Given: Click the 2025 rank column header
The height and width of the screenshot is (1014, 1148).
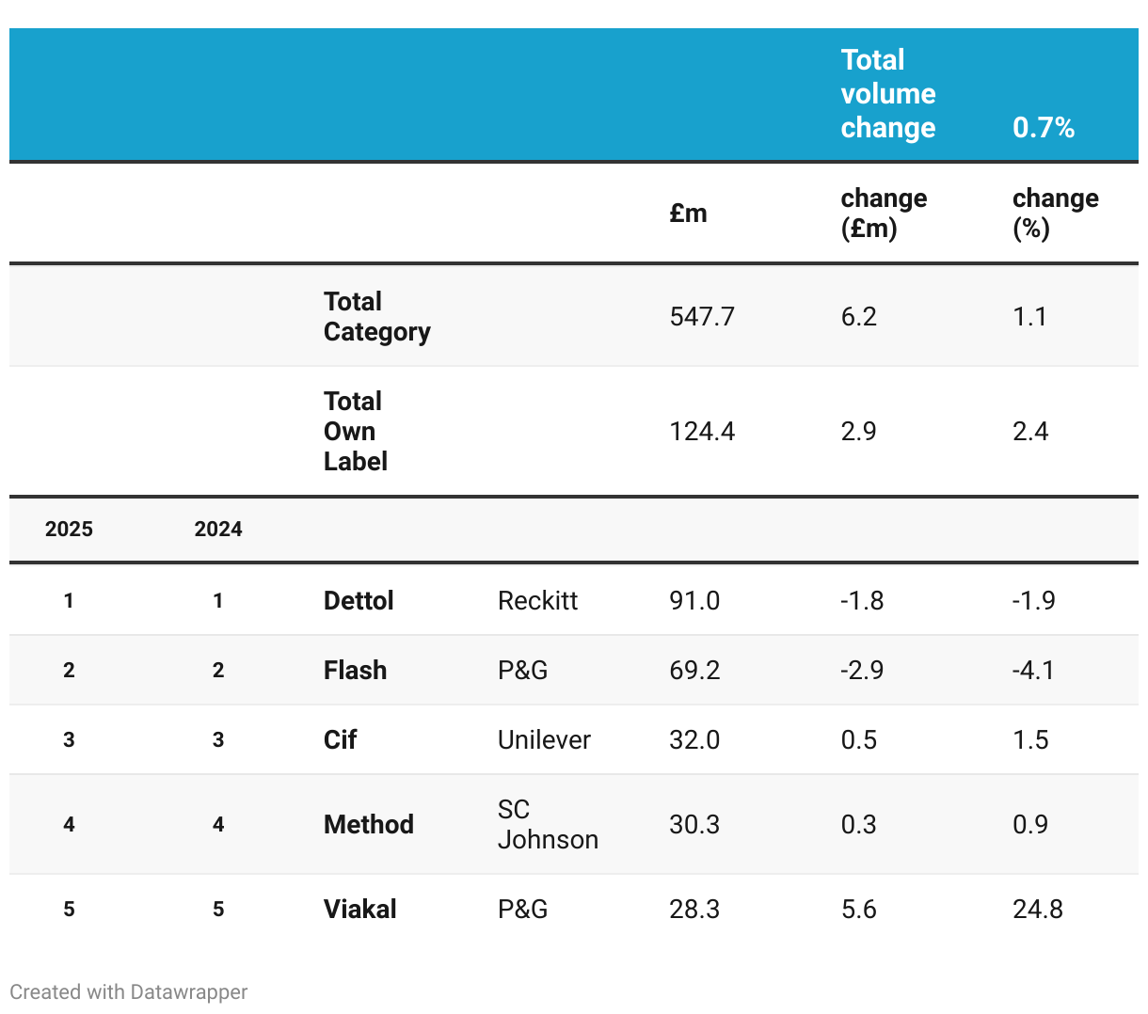Looking at the screenshot, I should (69, 529).
